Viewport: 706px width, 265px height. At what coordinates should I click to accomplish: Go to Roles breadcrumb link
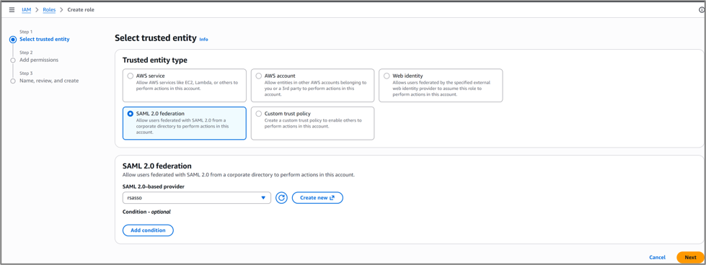click(x=49, y=9)
